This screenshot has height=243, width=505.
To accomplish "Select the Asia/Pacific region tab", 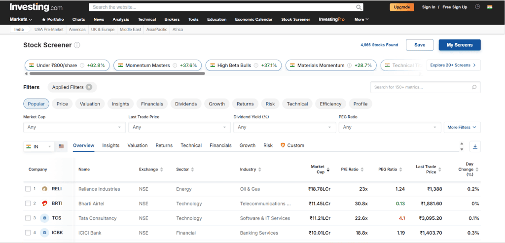I will 156,29.
